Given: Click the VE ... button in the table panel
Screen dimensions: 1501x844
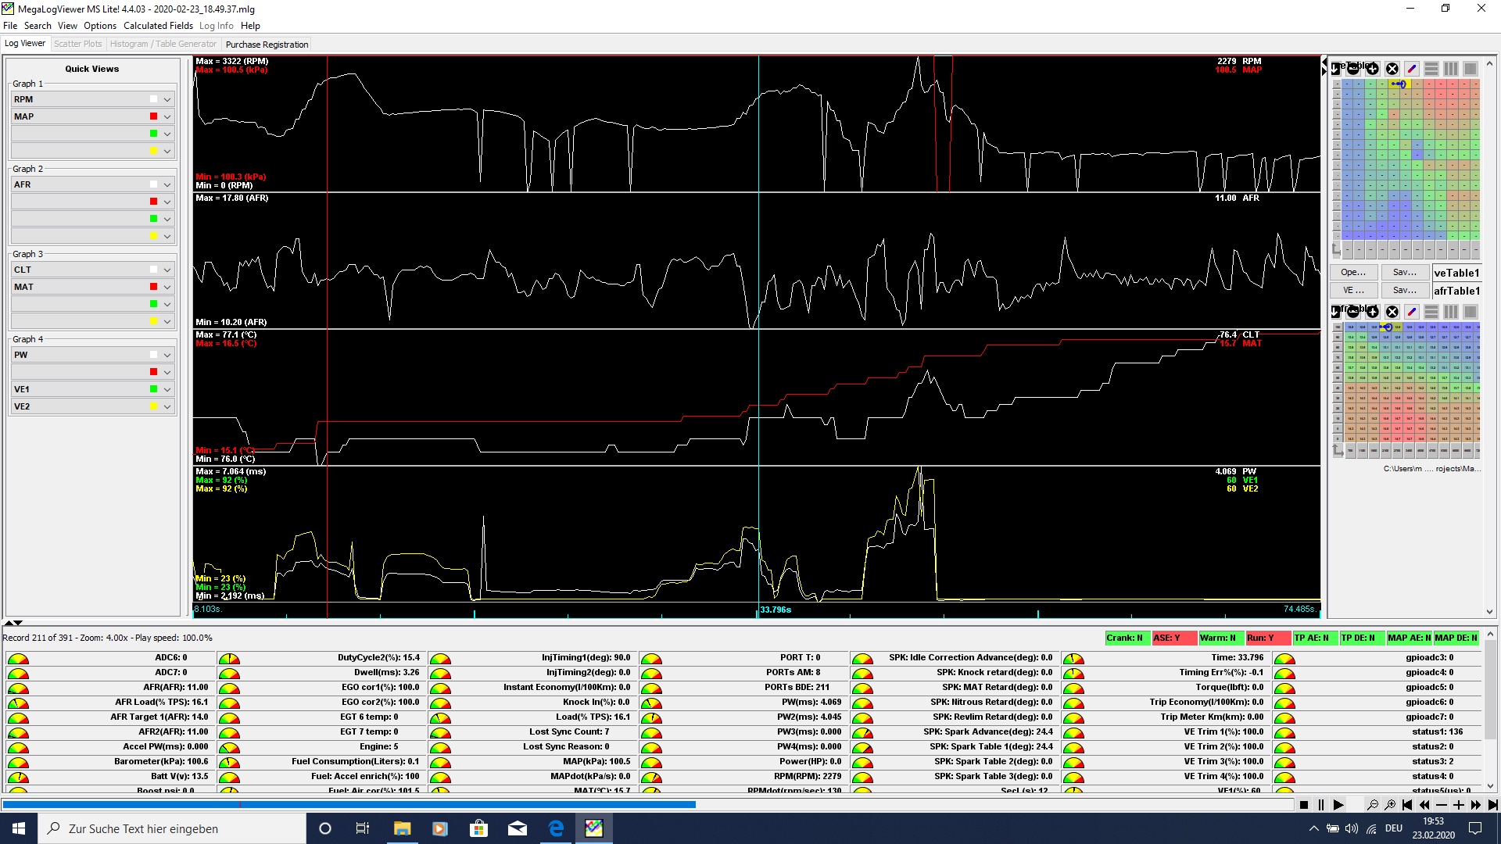Looking at the screenshot, I should (1353, 291).
